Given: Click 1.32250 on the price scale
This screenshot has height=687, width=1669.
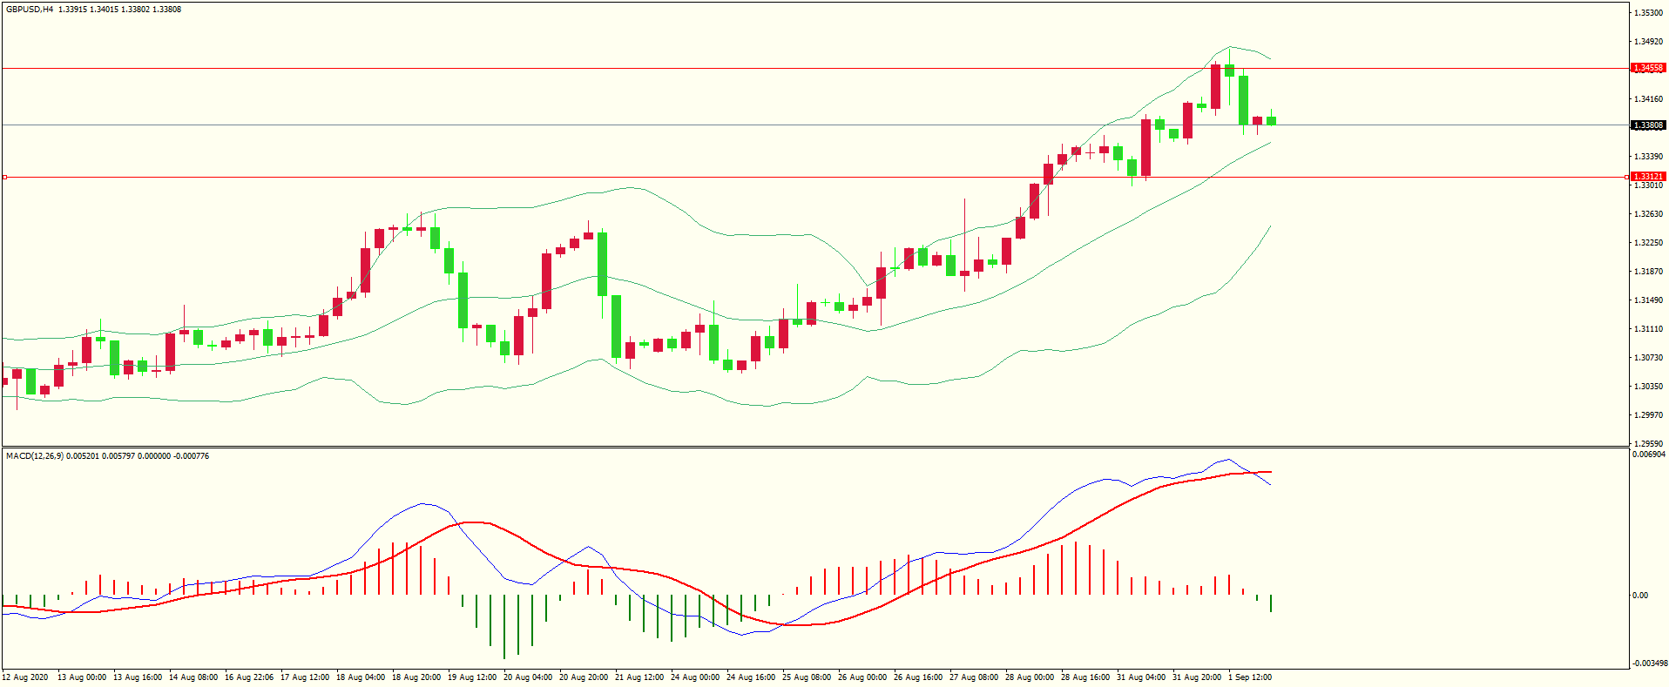Looking at the screenshot, I should [x=1649, y=243].
